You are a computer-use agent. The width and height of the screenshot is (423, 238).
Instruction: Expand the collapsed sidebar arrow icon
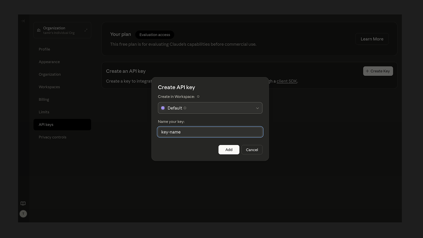pos(23,21)
